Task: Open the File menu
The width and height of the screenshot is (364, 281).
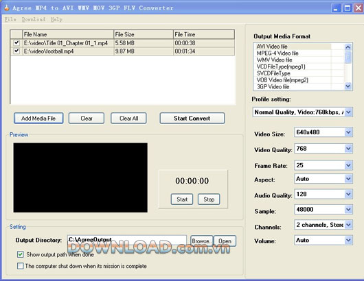Action: click(x=10, y=19)
